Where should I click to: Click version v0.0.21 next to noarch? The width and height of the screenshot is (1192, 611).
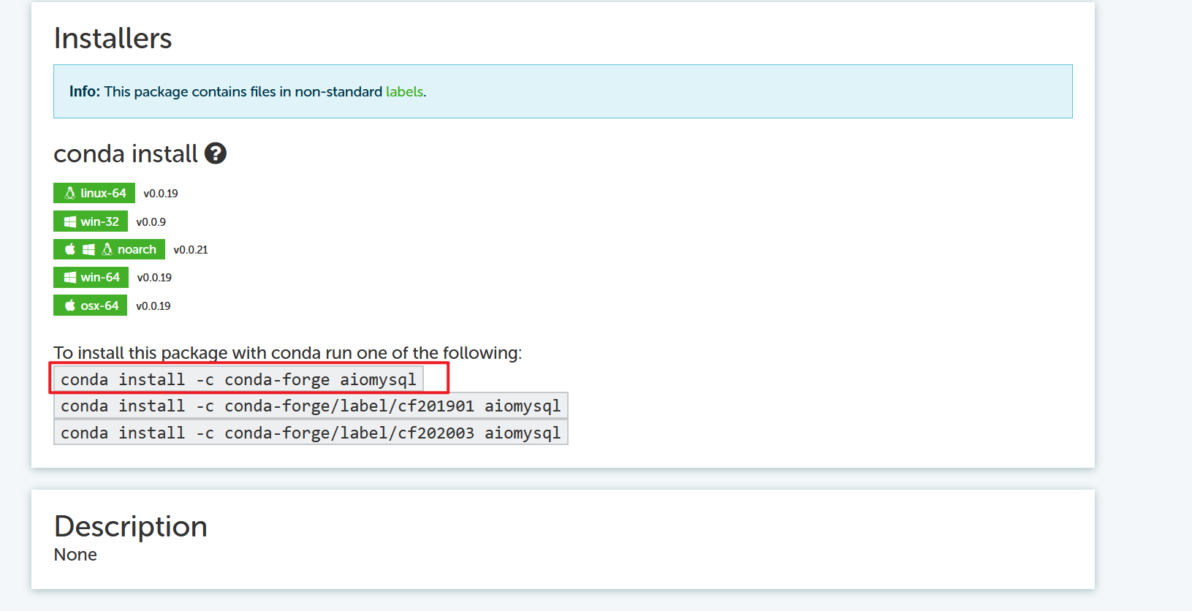point(191,250)
